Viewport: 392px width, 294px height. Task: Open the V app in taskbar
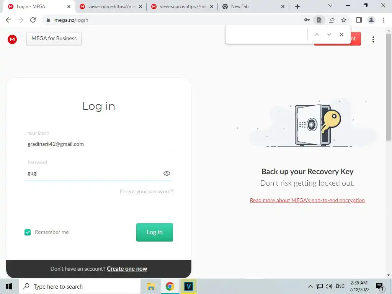(x=188, y=286)
